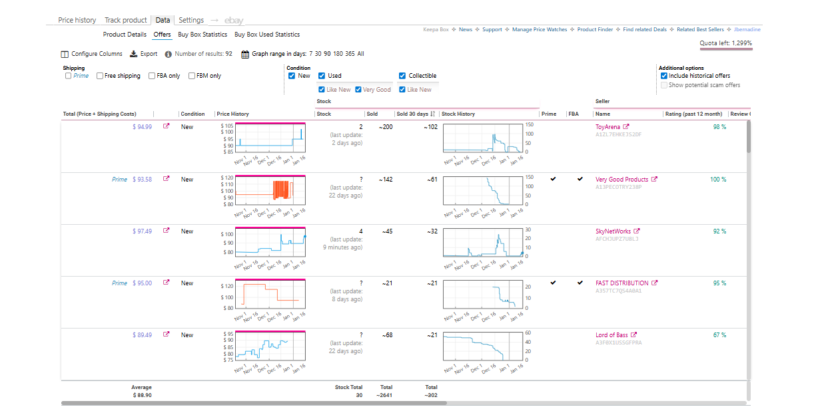
Task: Check the FBA only filter
Action: pos(152,76)
